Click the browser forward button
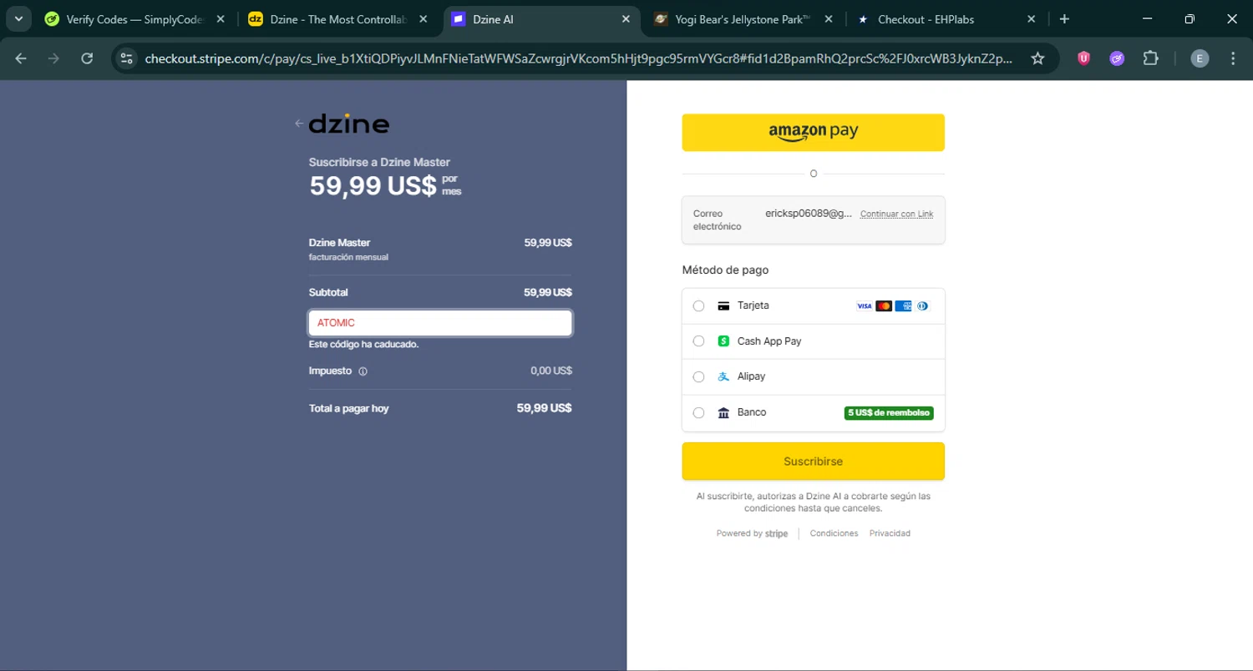 (x=53, y=58)
